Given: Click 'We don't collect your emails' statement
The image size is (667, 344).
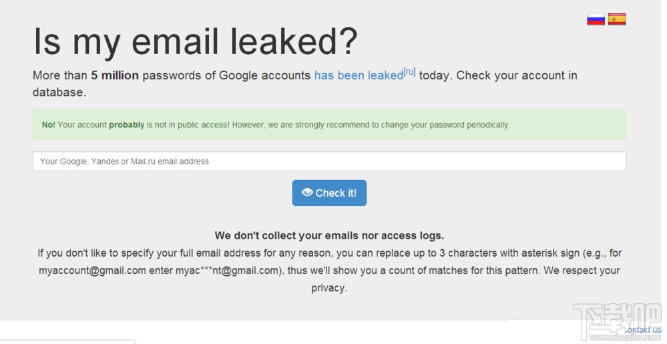Looking at the screenshot, I should click(x=329, y=235).
